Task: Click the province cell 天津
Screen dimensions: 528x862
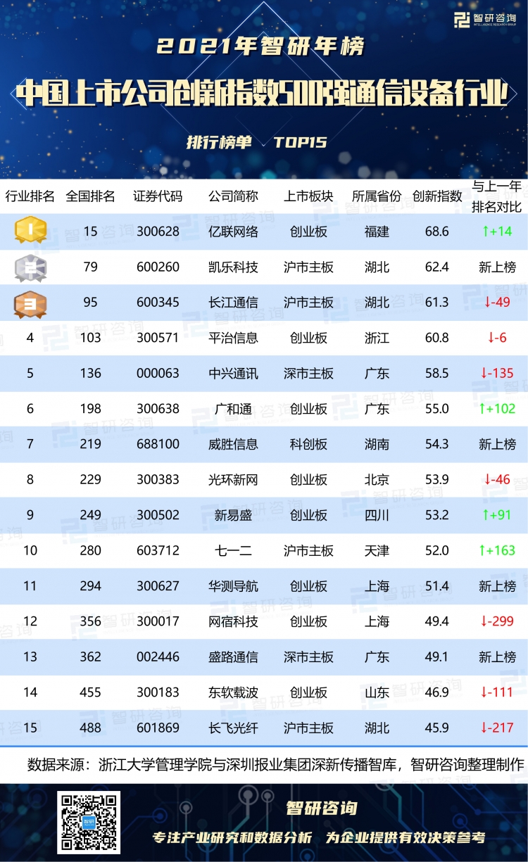Action: tap(377, 550)
